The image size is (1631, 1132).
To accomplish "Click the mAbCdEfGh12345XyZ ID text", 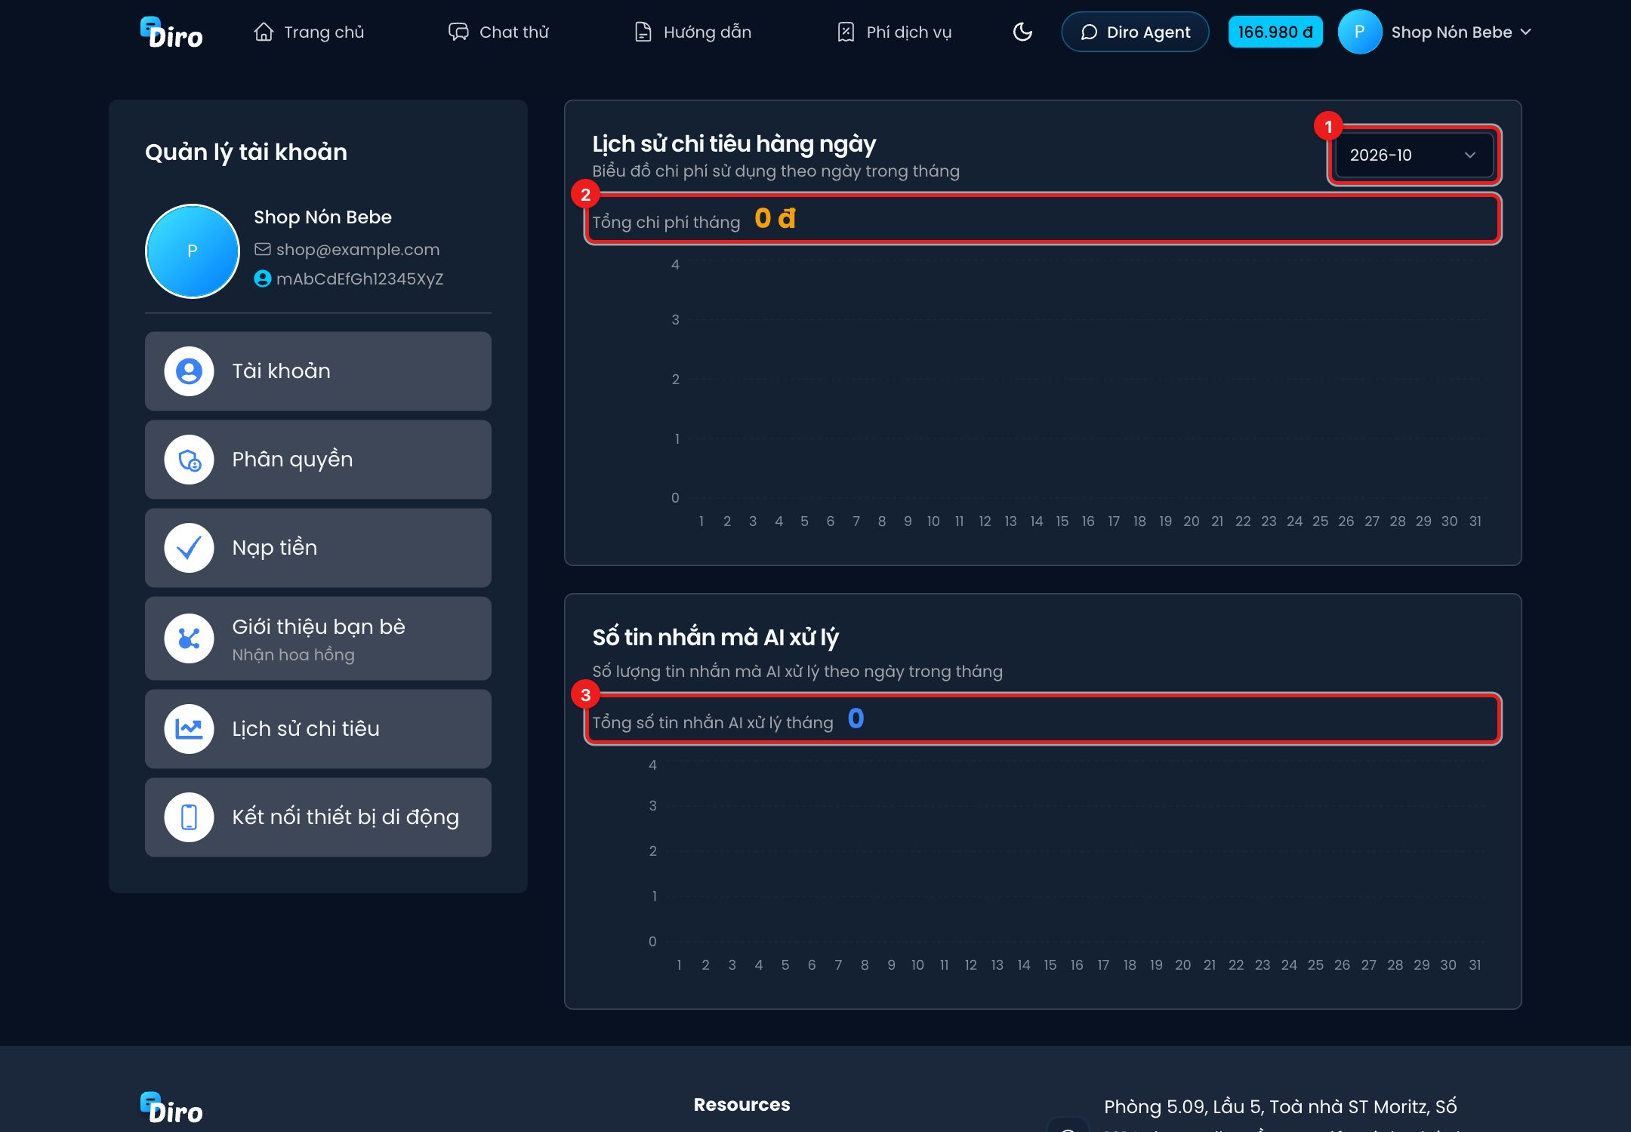I will click(x=359, y=278).
